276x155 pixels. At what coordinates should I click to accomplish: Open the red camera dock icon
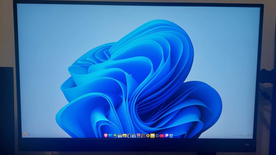click(x=139, y=135)
